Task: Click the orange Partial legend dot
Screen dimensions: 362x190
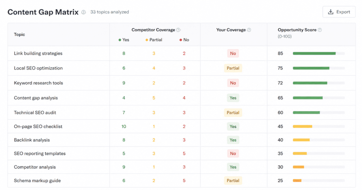Action: tap(147, 40)
